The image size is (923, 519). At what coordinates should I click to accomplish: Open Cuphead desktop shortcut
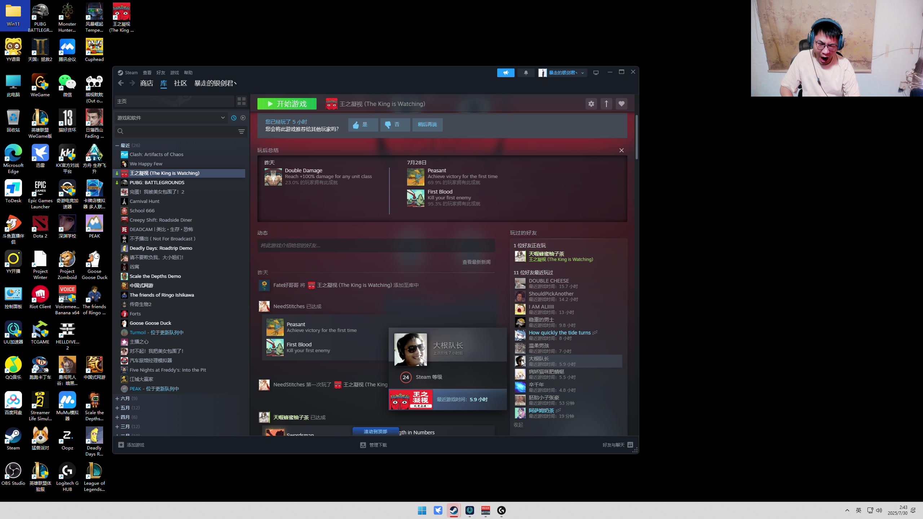(x=94, y=50)
